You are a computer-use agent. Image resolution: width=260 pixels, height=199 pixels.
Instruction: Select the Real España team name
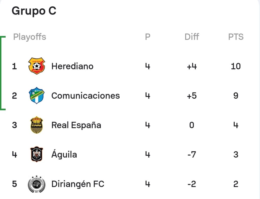click(76, 125)
